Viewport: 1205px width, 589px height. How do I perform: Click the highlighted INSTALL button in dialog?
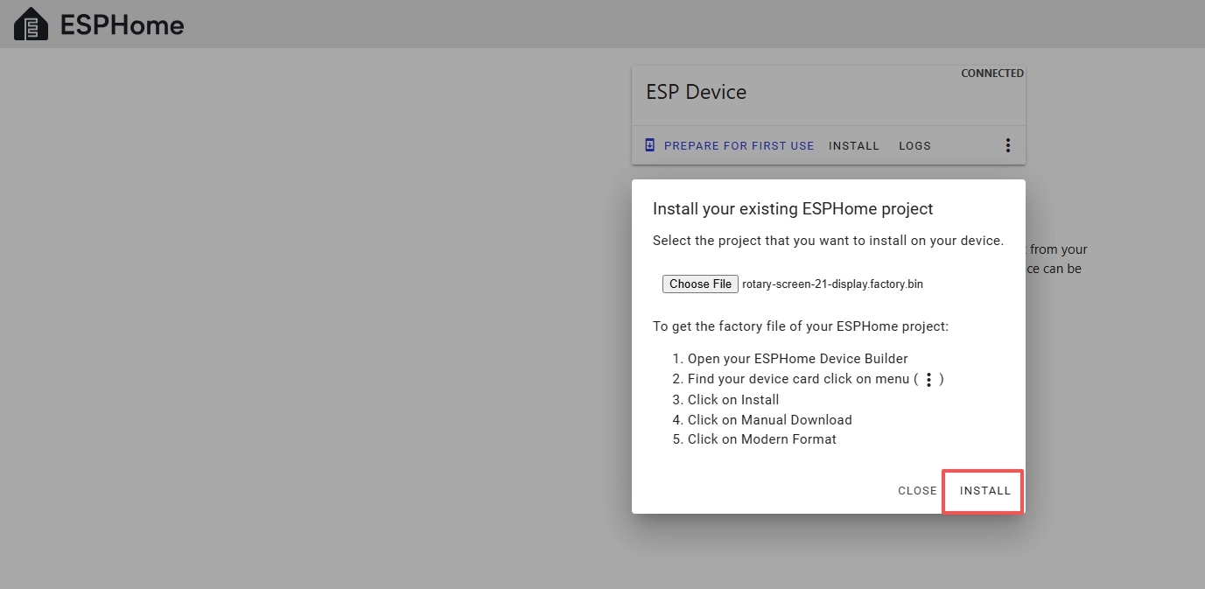[x=984, y=491]
